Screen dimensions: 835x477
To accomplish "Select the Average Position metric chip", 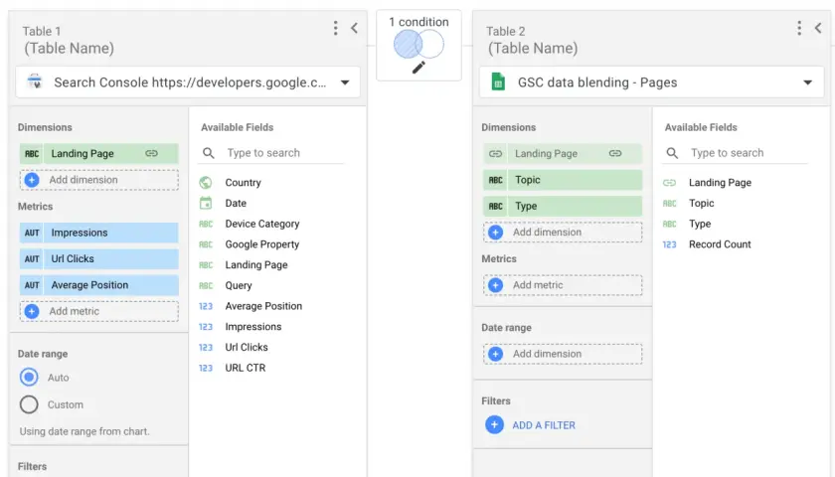I will click(x=99, y=285).
